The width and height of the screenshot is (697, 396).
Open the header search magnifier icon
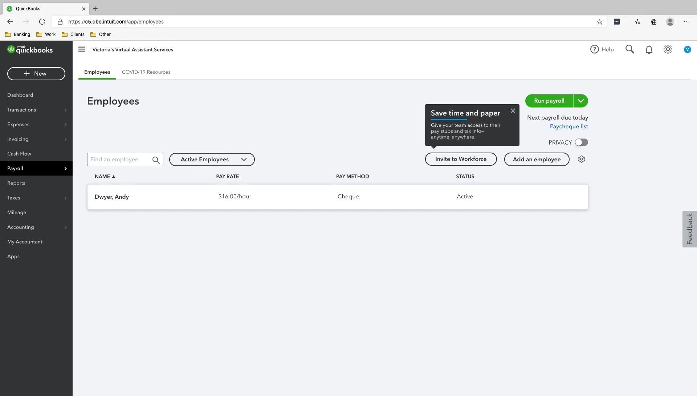click(630, 49)
